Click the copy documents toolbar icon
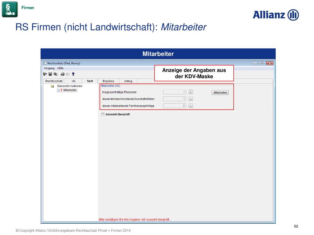The image size is (314, 235). pyautogui.click(x=56, y=74)
